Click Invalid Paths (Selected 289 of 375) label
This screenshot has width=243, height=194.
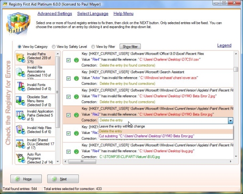point(39,58)
